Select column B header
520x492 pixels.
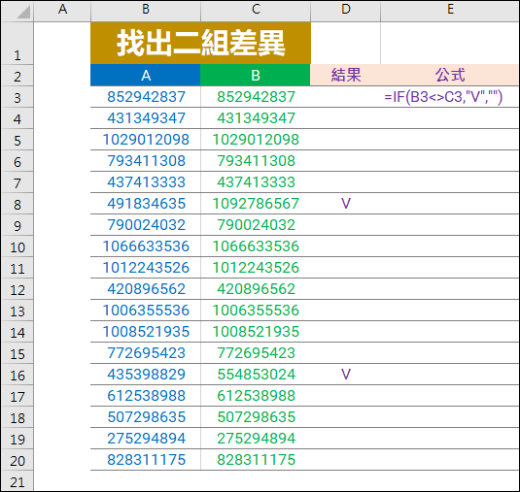pos(146,10)
